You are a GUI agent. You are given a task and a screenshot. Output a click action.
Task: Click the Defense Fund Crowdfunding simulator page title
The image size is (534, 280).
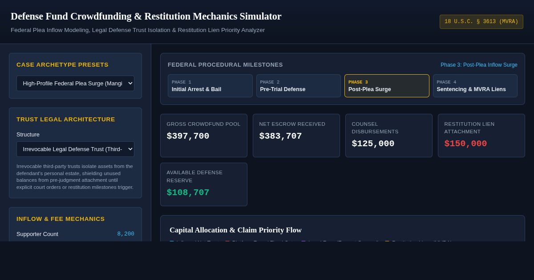(146, 16)
